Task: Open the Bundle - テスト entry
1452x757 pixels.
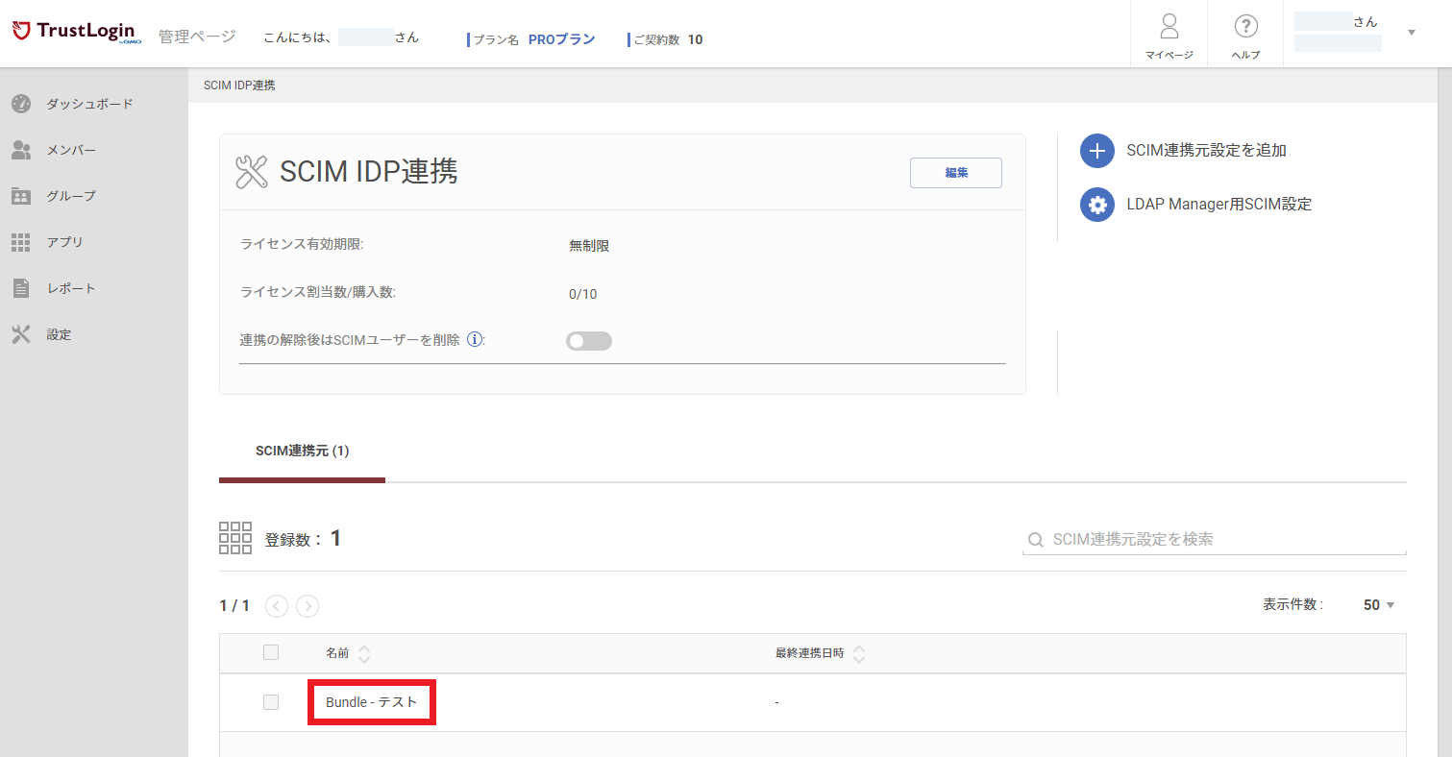Action: [x=372, y=702]
